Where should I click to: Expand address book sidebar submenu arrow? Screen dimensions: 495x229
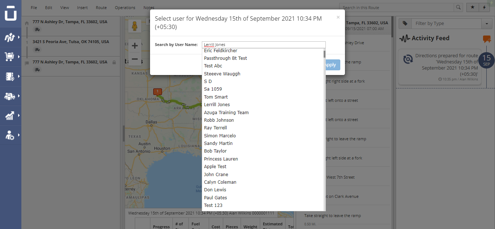[x=18, y=76]
